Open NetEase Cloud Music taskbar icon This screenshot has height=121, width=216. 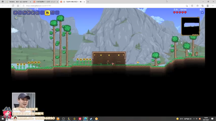coord(80,119)
